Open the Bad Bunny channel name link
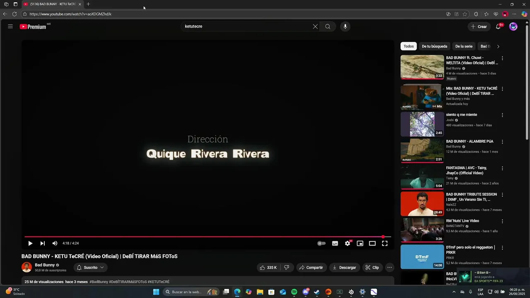This screenshot has width=530, height=298. (45, 265)
